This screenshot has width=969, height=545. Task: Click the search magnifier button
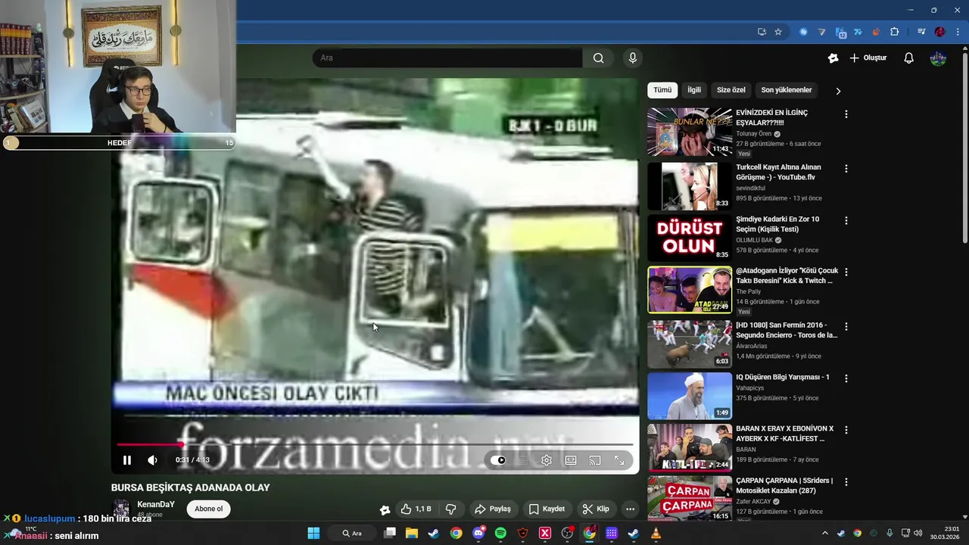[x=598, y=58]
